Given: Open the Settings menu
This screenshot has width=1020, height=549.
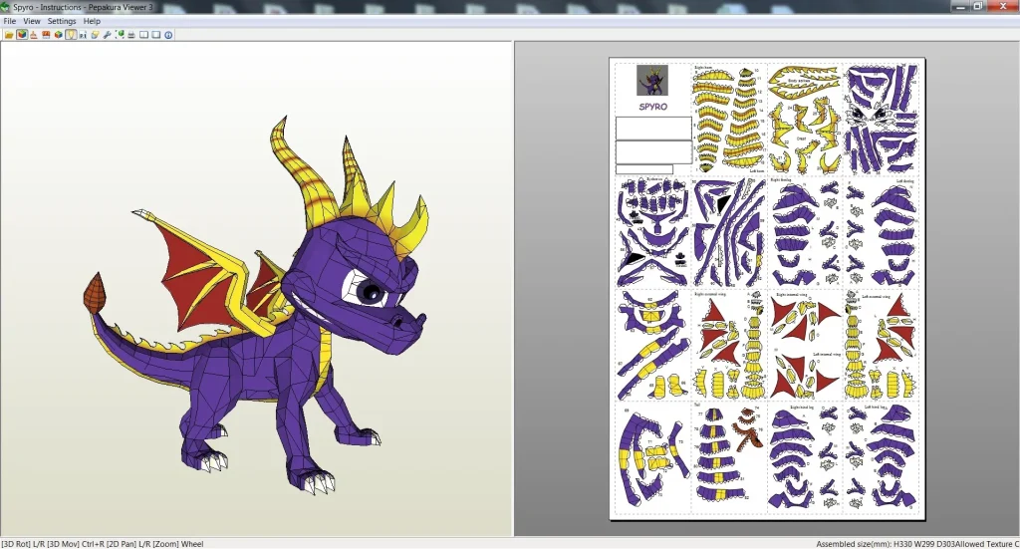Looking at the screenshot, I should (x=62, y=21).
